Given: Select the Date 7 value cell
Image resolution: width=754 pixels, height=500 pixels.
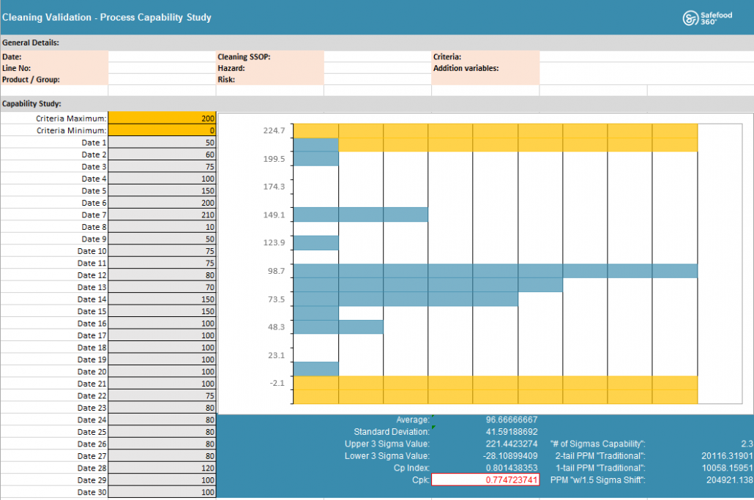Looking at the screenshot, I should pos(162,214).
